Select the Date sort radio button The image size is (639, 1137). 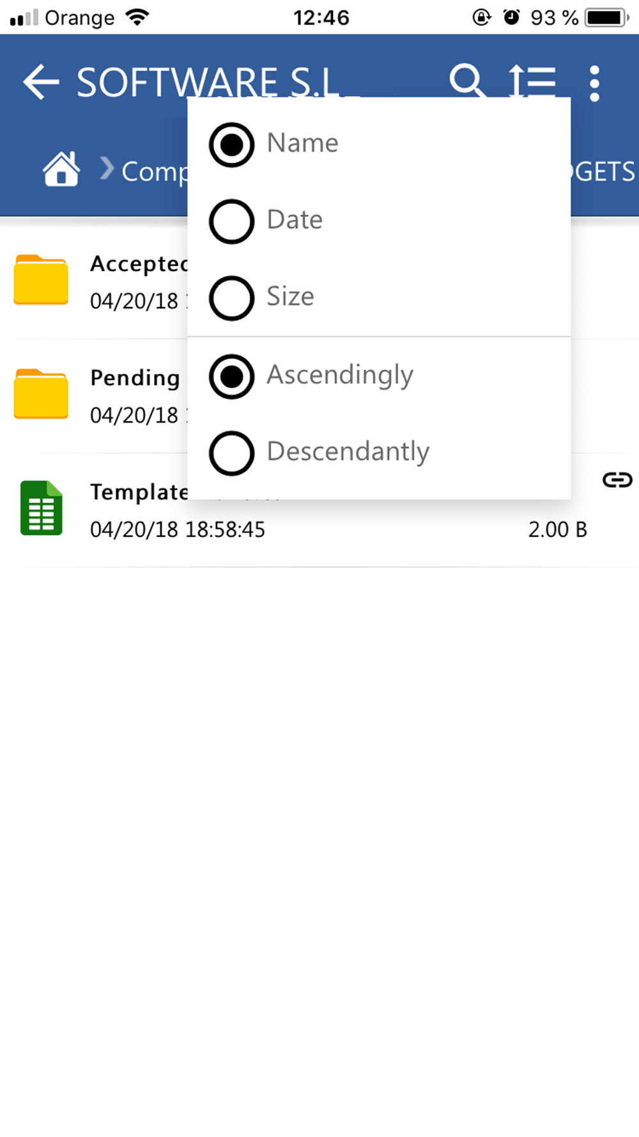tap(231, 221)
